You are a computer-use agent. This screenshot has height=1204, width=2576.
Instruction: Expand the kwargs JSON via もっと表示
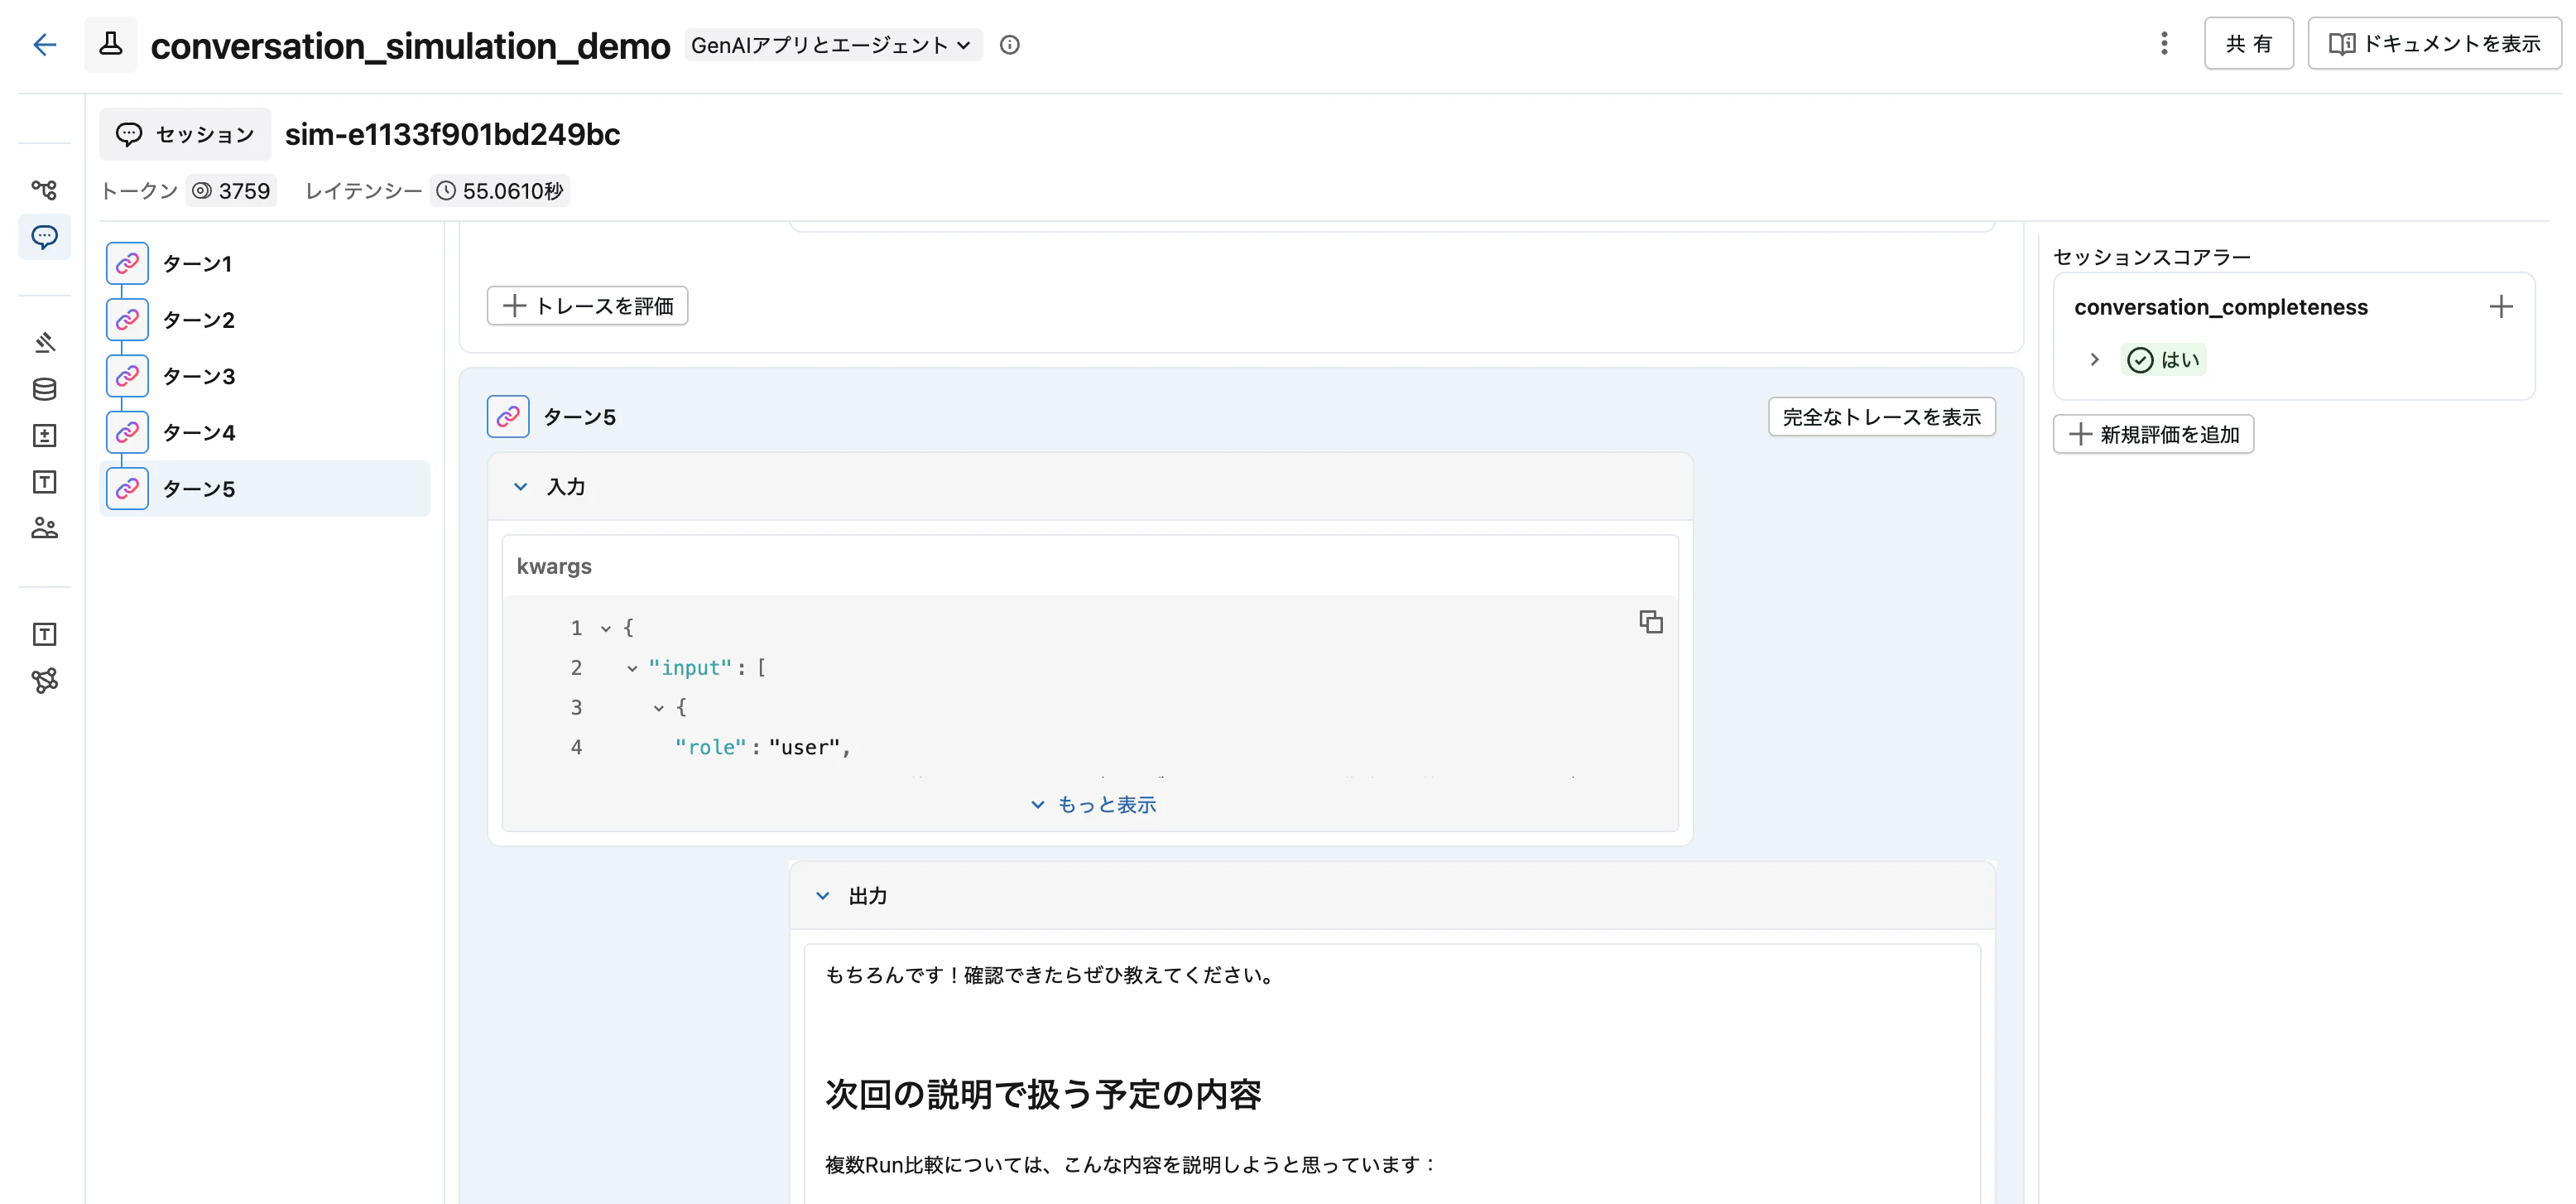point(1091,803)
